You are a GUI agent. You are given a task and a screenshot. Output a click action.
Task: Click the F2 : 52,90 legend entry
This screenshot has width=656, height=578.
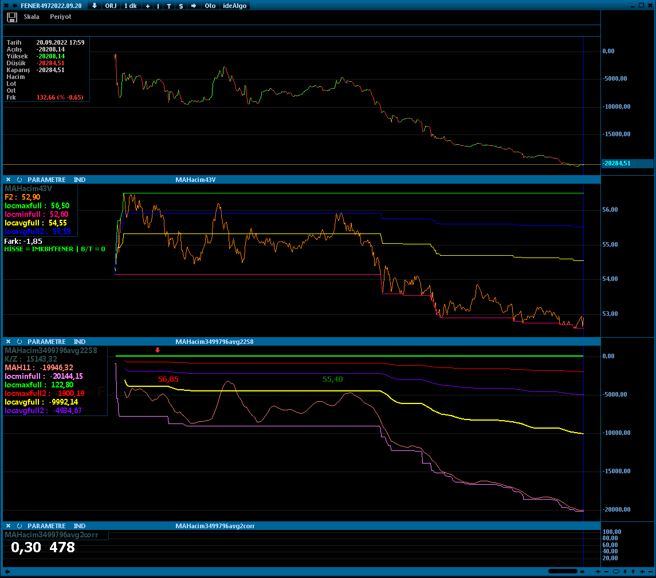tap(22, 197)
